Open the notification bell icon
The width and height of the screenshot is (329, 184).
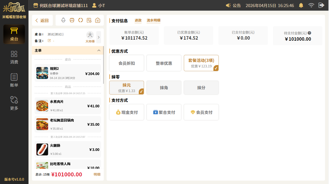(x=301, y=5)
